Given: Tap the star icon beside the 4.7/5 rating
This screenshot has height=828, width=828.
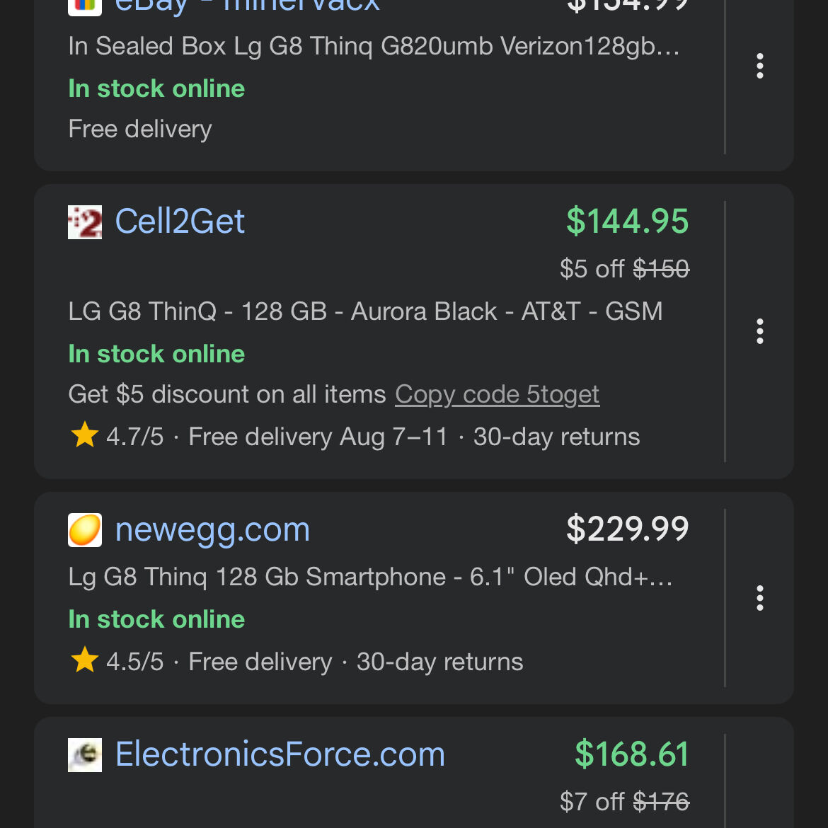Looking at the screenshot, I should 85,435.
